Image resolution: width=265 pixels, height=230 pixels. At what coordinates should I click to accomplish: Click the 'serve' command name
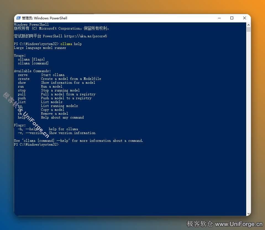point(23,75)
